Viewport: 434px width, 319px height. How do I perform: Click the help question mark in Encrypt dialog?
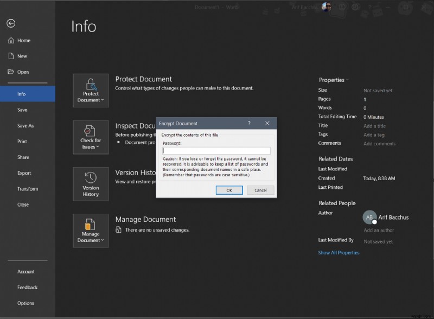(249, 123)
